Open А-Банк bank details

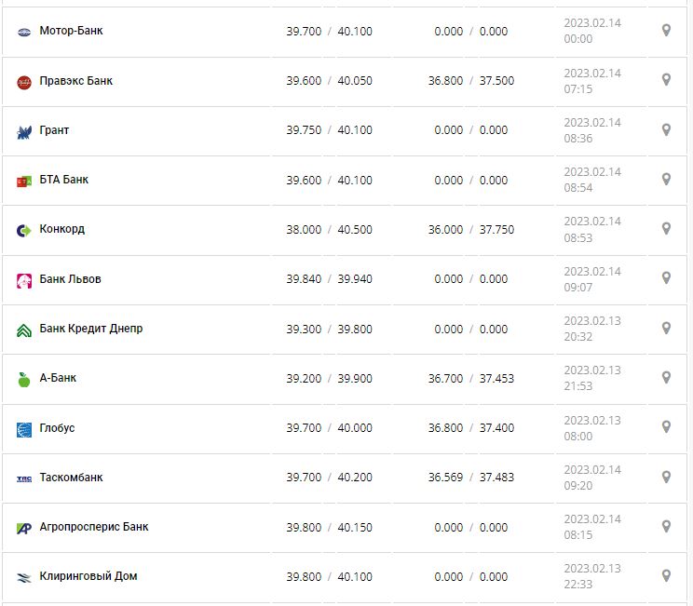pyautogui.click(x=58, y=378)
